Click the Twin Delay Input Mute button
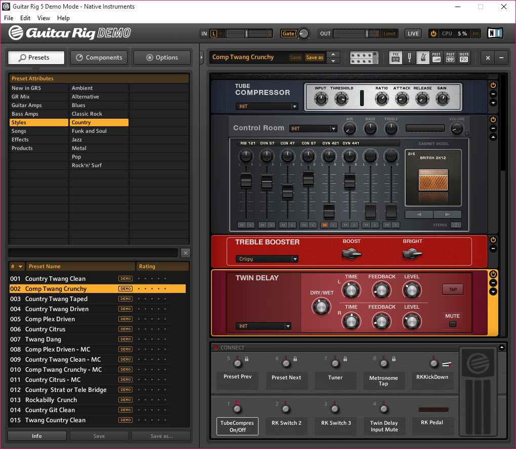516x449 pixels. click(384, 426)
